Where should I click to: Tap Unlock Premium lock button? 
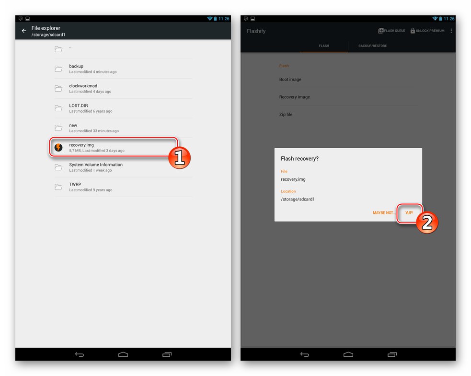coord(427,31)
